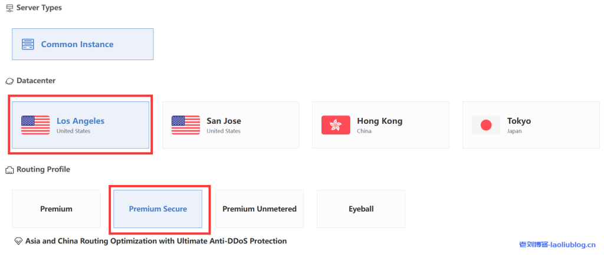604x257 pixels.
Task: Click the Datacenter globe icon
Action: pyautogui.click(x=9, y=81)
